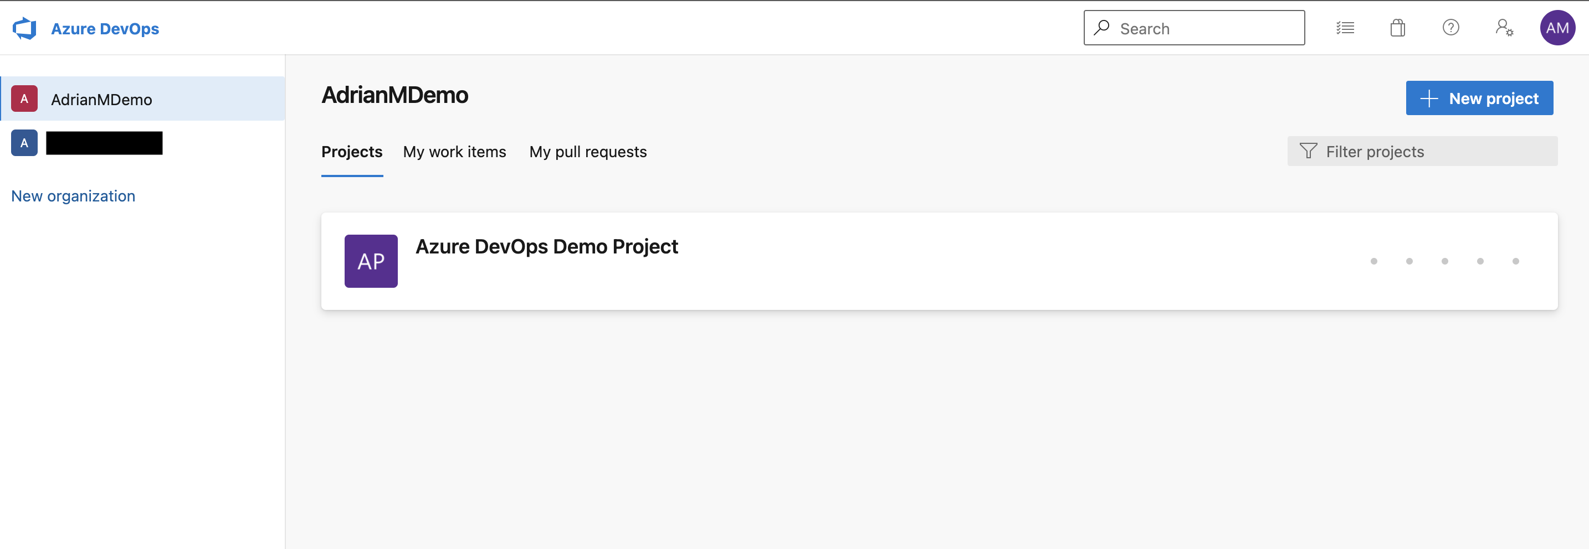Open the Azure DevOps Demo Project title

point(546,246)
